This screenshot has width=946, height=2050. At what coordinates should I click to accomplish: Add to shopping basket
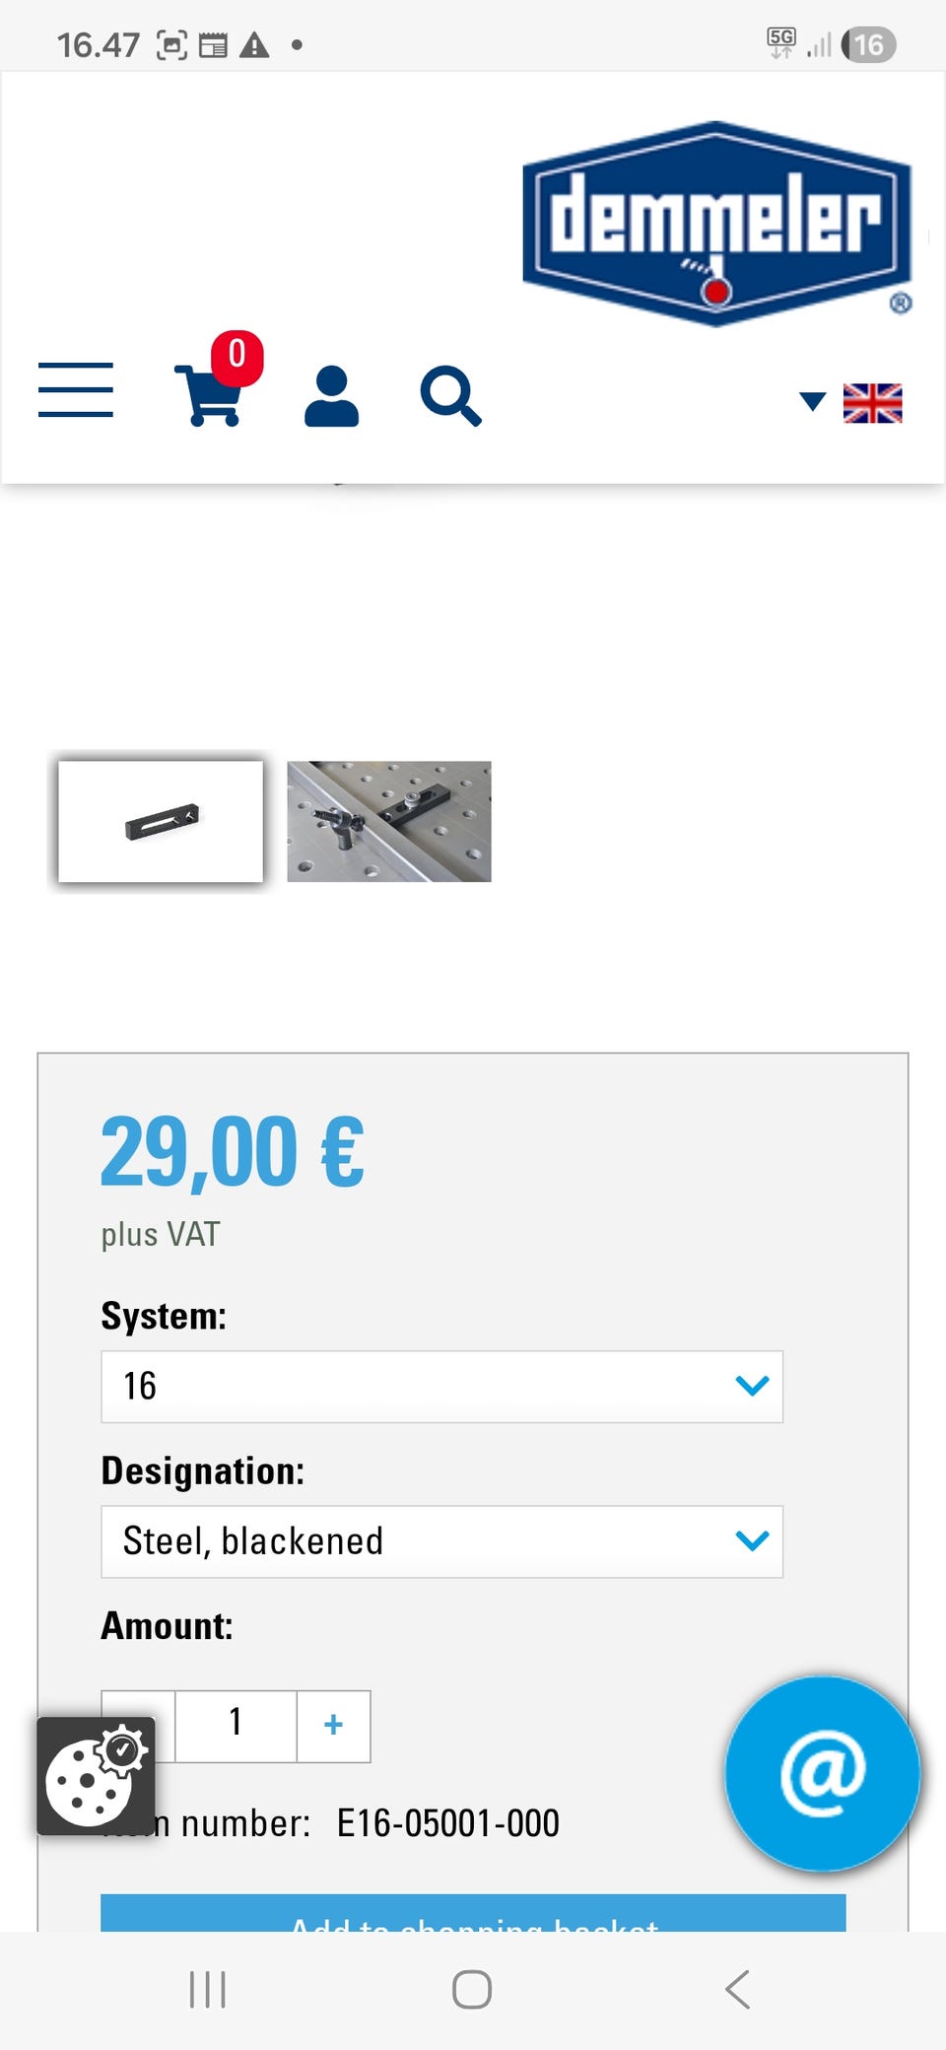473,1915
